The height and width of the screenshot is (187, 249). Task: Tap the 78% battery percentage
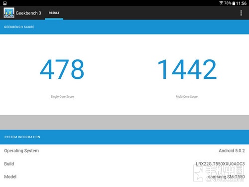[228, 3]
